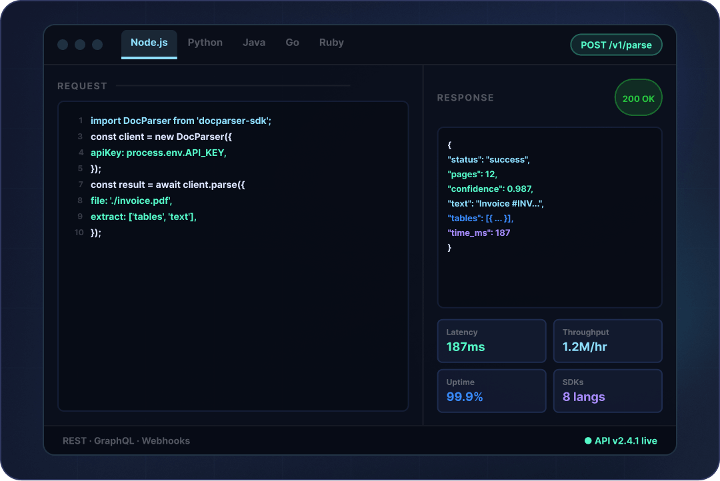
Task: Click code line number 5
Action: (80, 169)
